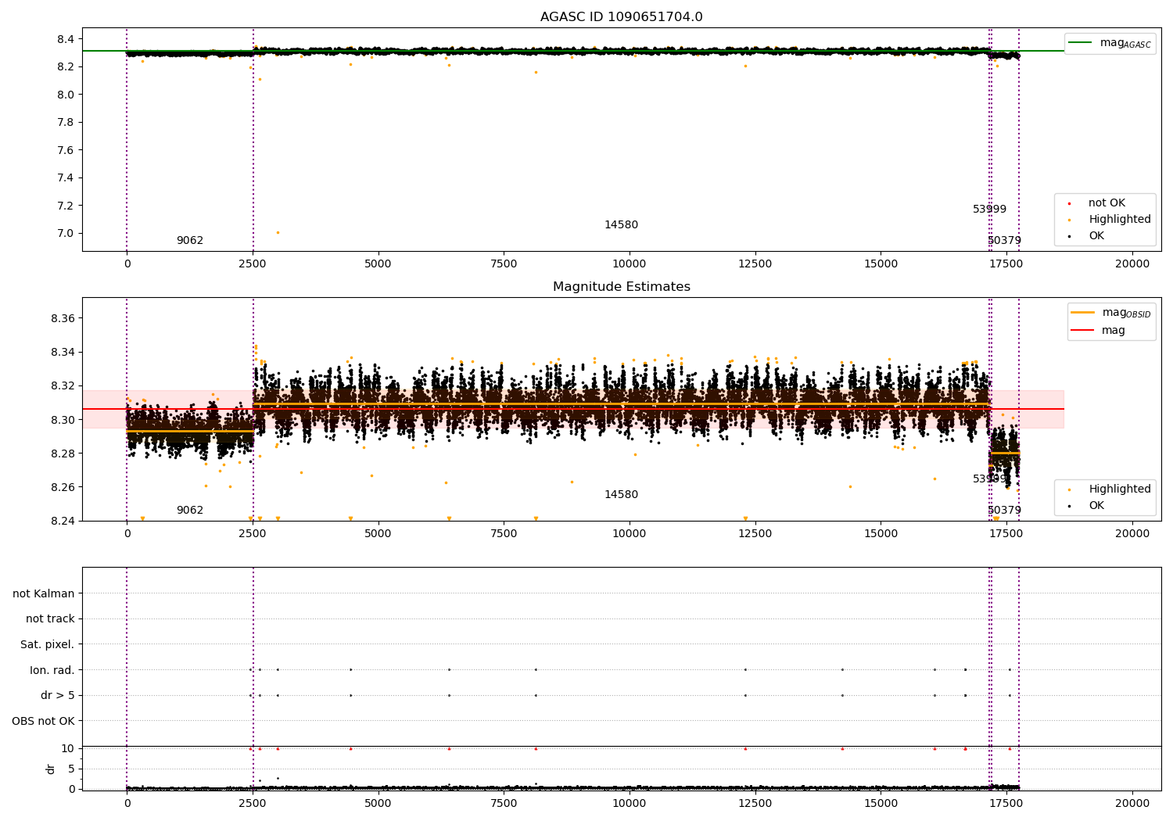The height and width of the screenshot is (821, 1173).
Task: Select the mag AGASC legend entry label
Action: pos(1125,43)
